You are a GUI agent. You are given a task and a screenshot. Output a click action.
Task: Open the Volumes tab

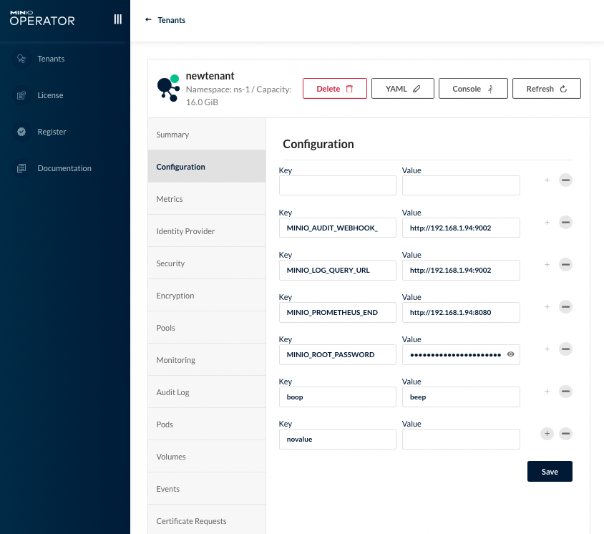pyautogui.click(x=207, y=457)
